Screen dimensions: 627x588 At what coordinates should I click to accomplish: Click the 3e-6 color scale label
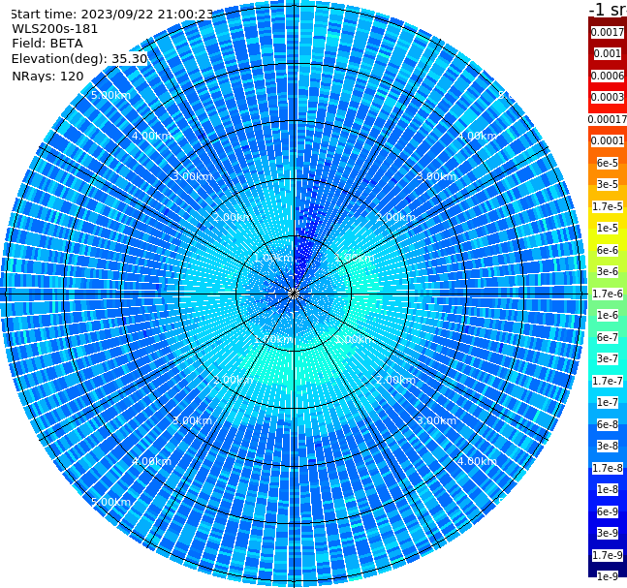click(x=608, y=271)
